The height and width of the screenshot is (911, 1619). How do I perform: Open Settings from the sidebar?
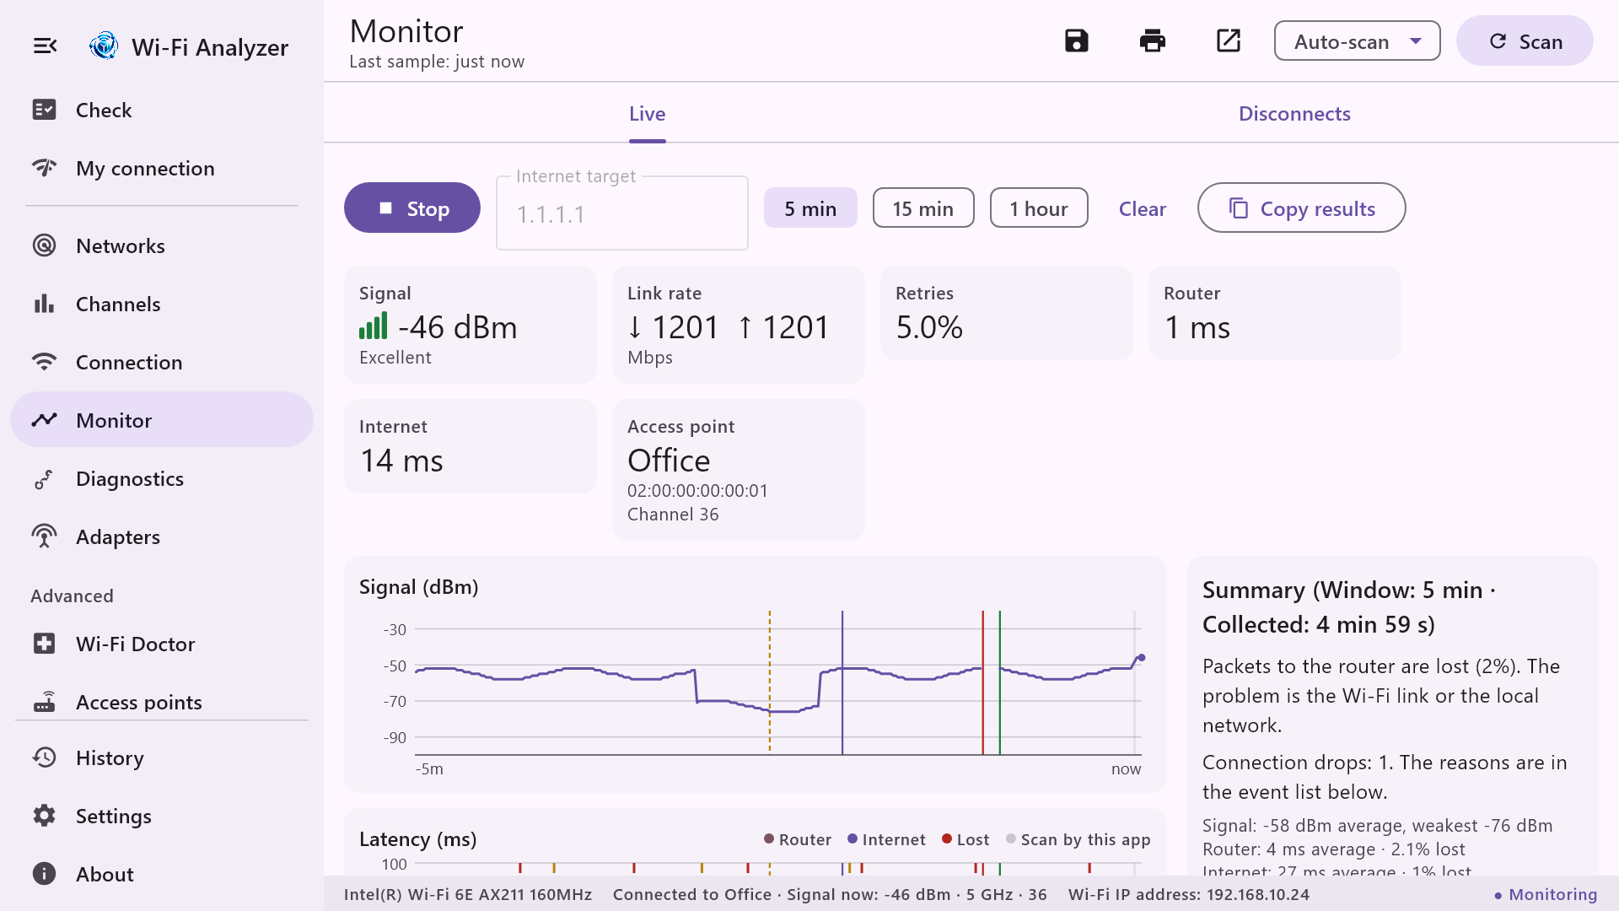162,816
